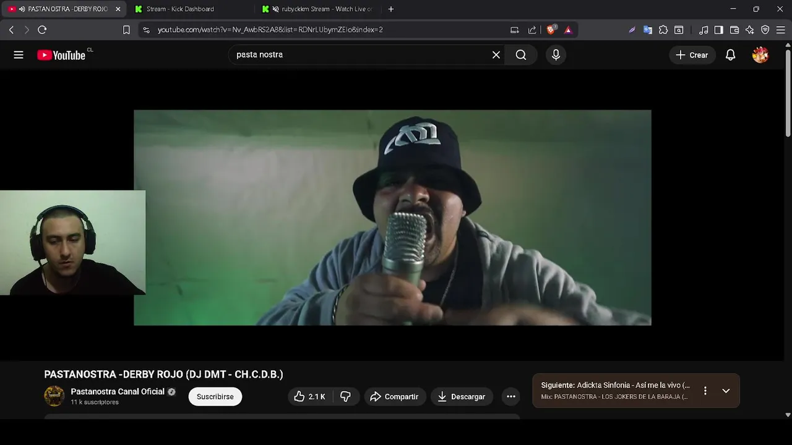Go to the YouTube home logo

(61, 55)
